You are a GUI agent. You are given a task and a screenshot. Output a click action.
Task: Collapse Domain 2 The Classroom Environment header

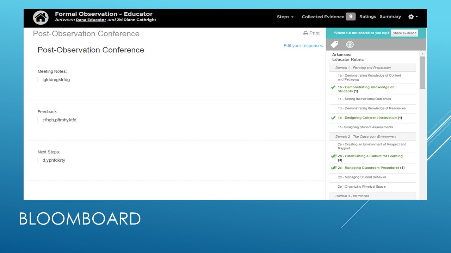tap(372, 137)
